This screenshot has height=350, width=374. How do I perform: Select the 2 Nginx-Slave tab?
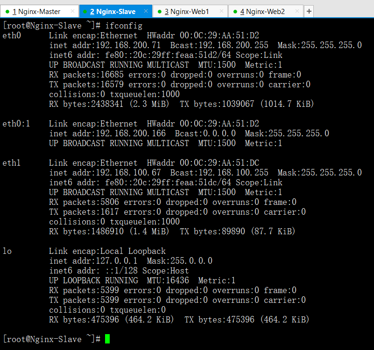tap(116, 11)
